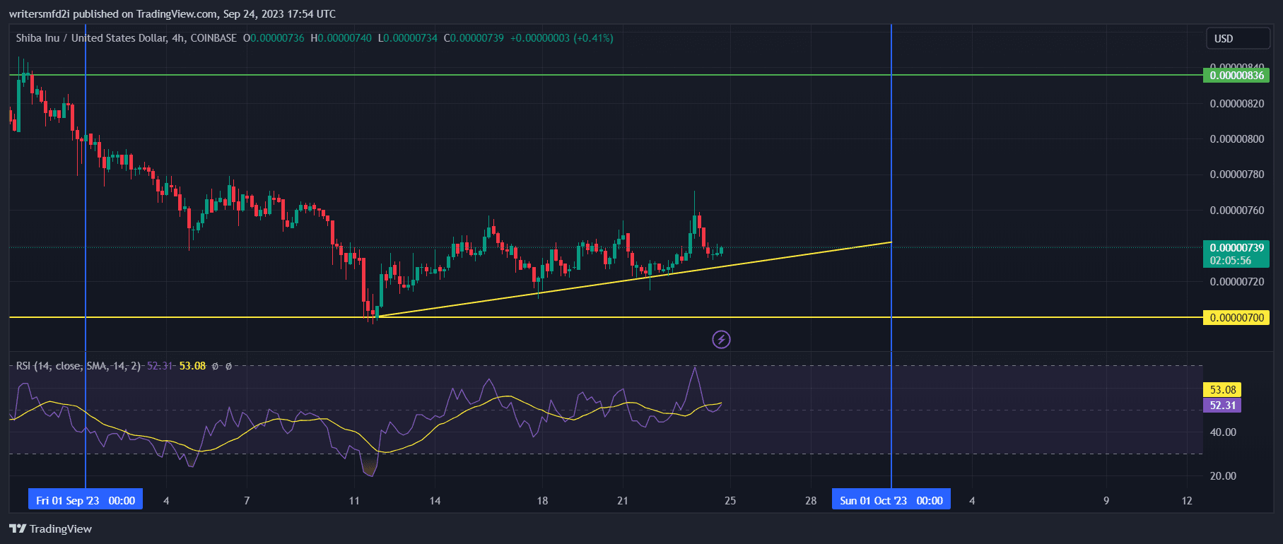This screenshot has width=1283, height=544.
Task: Open the USD currency dropdown
Action: pyautogui.click(x=1237, y=39)
